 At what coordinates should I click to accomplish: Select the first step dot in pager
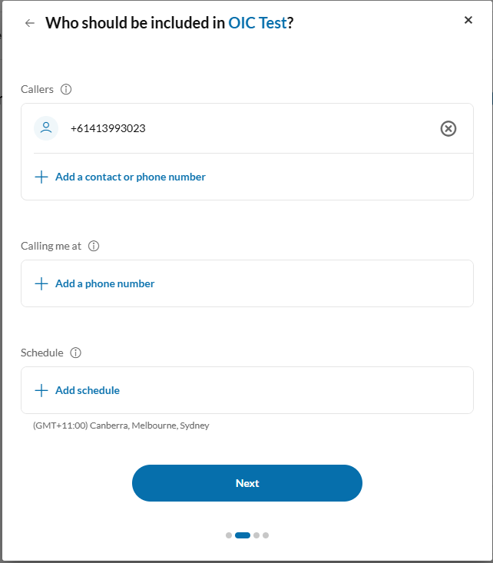[229, 535]
